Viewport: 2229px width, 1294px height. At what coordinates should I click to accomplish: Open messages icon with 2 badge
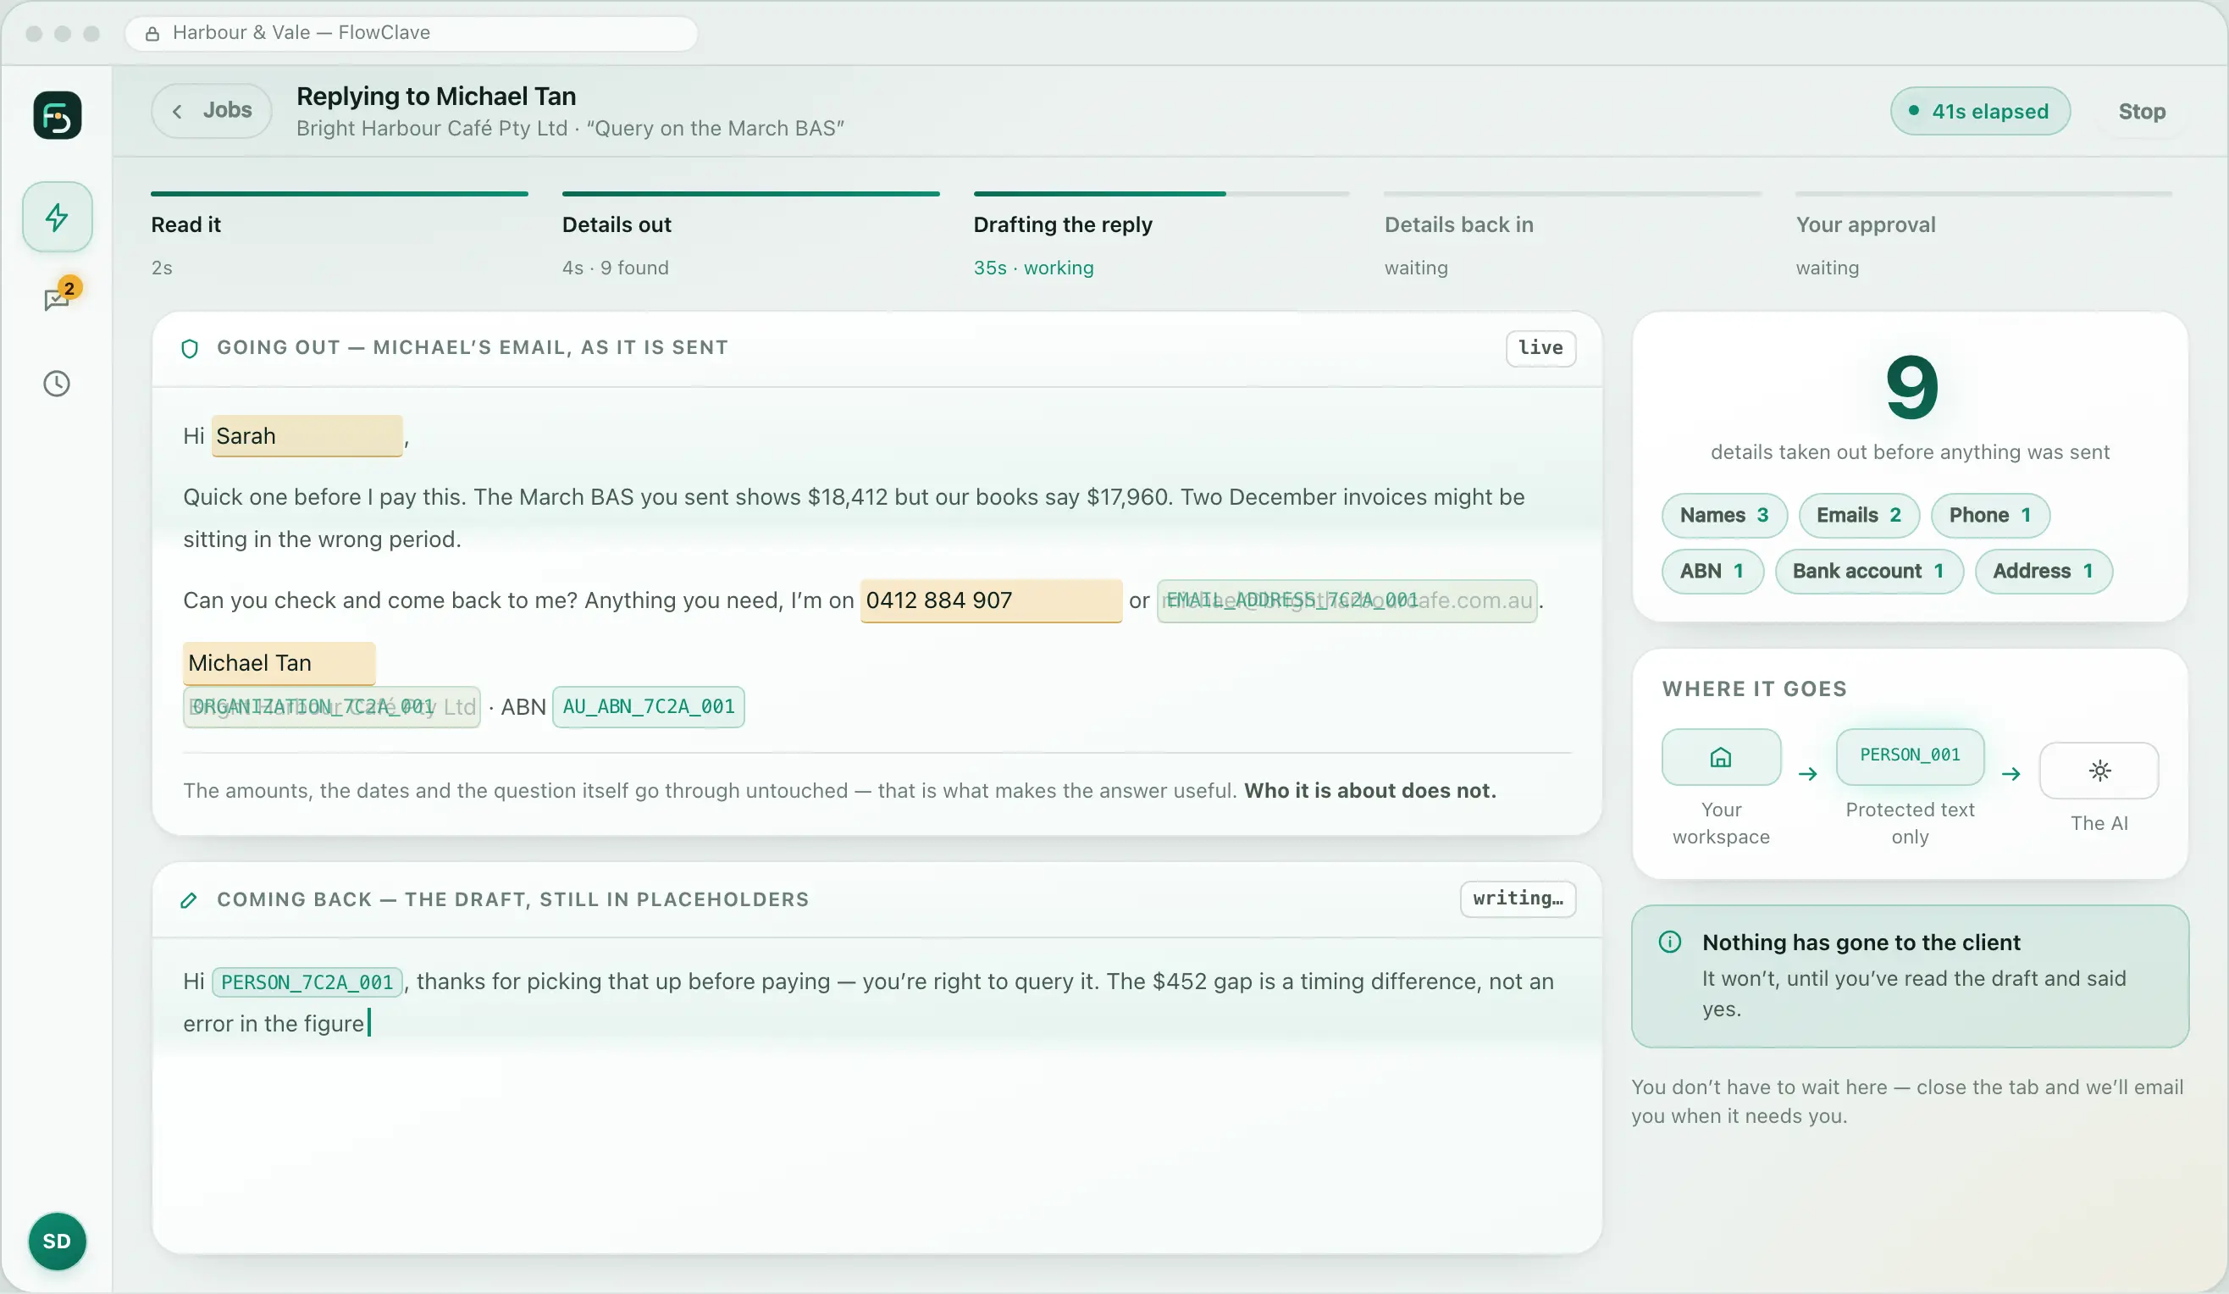click(x=58, y=300)
